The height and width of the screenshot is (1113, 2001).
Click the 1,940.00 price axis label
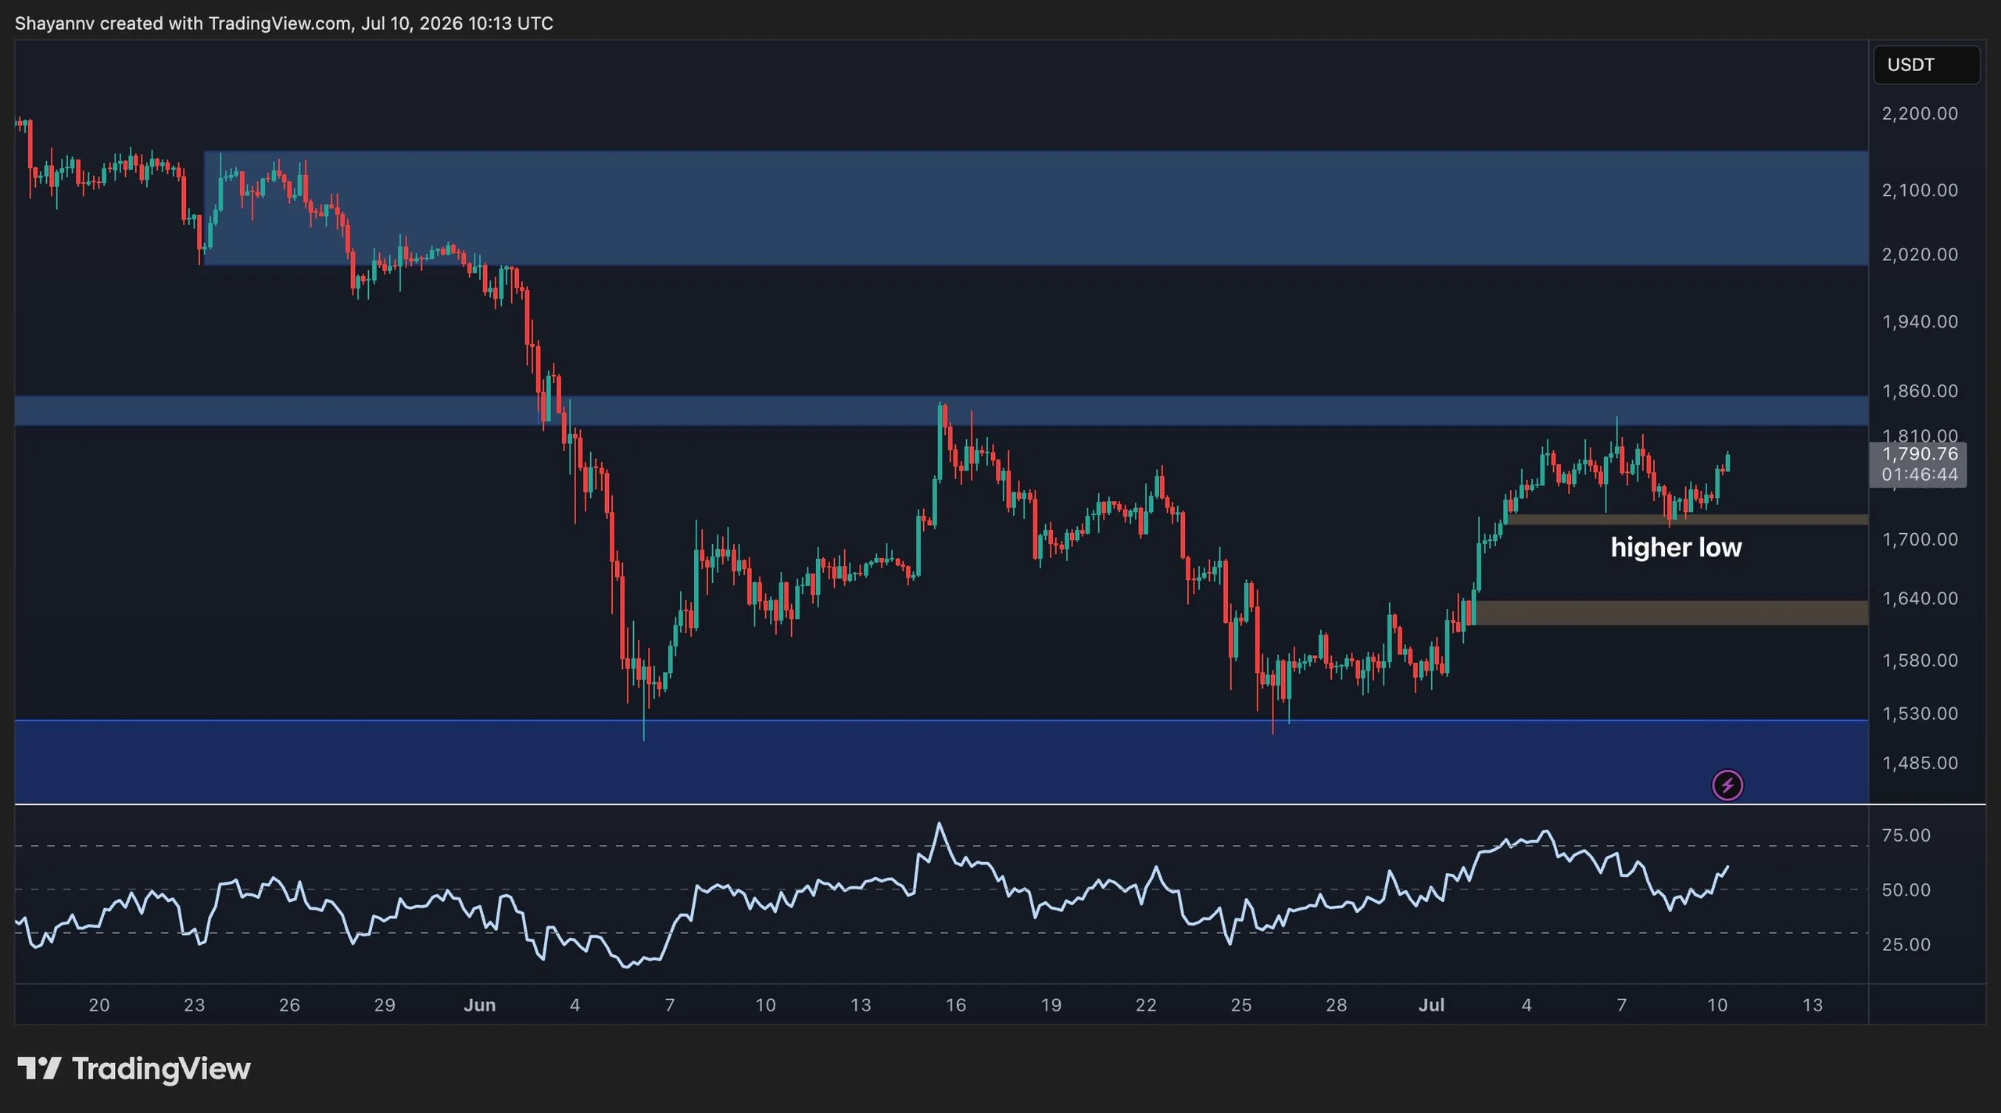(1920, 322)
